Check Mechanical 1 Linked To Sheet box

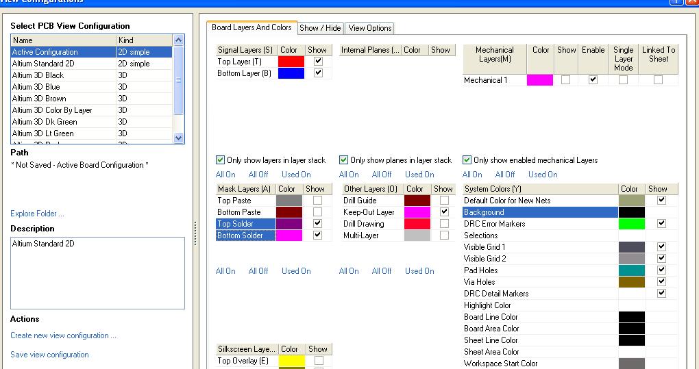click(658, 80)
